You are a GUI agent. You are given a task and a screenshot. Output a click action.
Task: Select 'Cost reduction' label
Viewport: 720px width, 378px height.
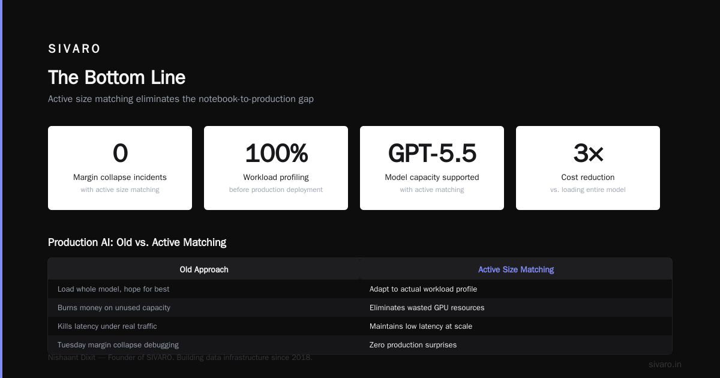[588, 177]
